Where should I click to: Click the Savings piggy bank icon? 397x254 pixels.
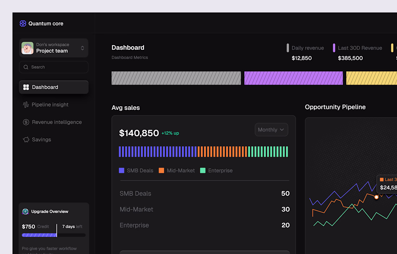pos(26,139)
